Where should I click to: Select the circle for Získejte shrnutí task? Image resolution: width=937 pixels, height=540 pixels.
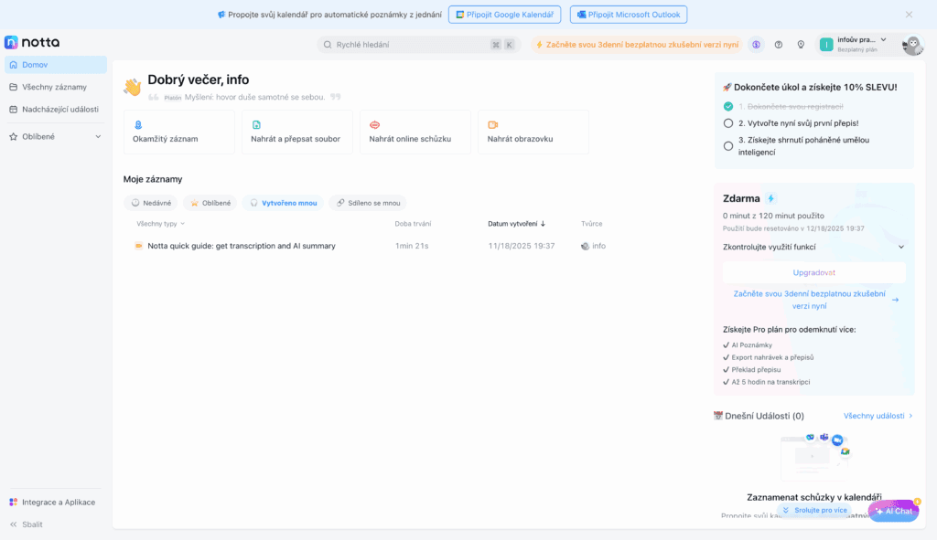point(728,145)
